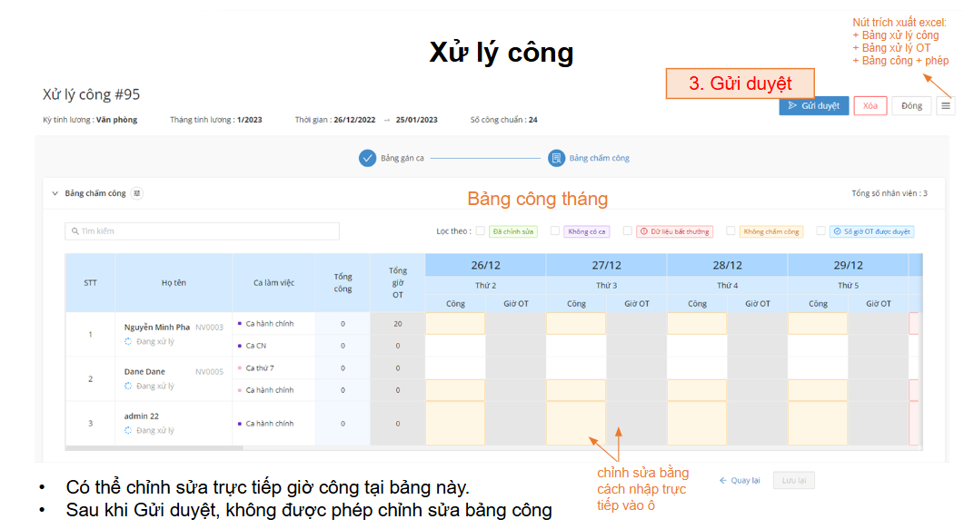Click the Bảng gán ca checkmark step icon
This screenshot has height=529, width=964.
coord(367,158)
